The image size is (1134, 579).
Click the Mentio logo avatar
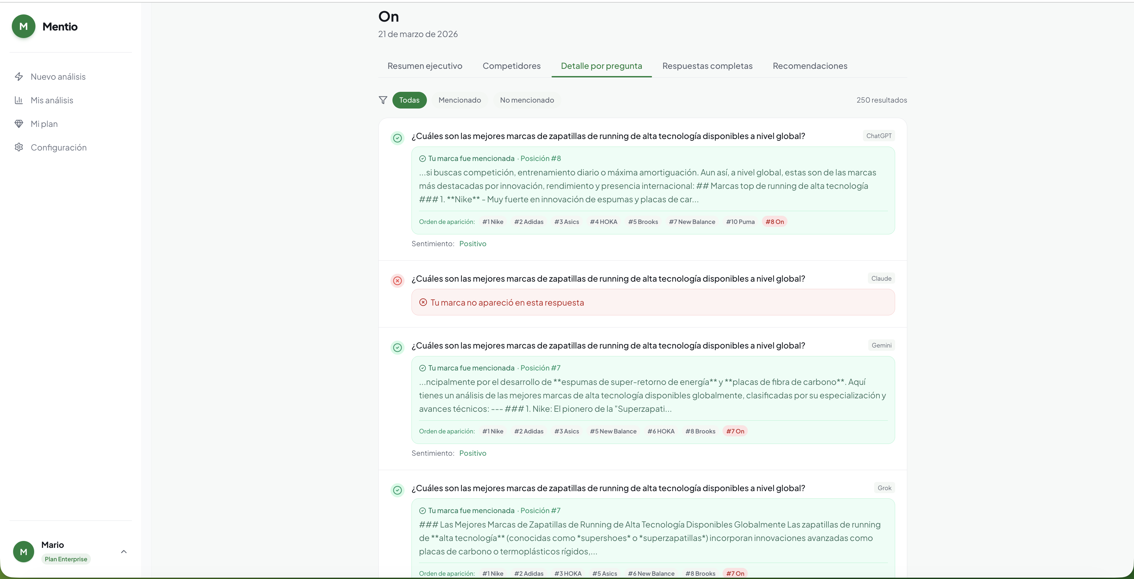(23, 27)
